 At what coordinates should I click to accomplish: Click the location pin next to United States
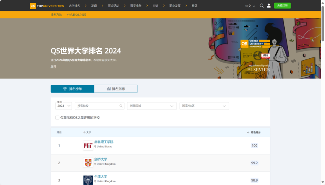click(95, 147)
